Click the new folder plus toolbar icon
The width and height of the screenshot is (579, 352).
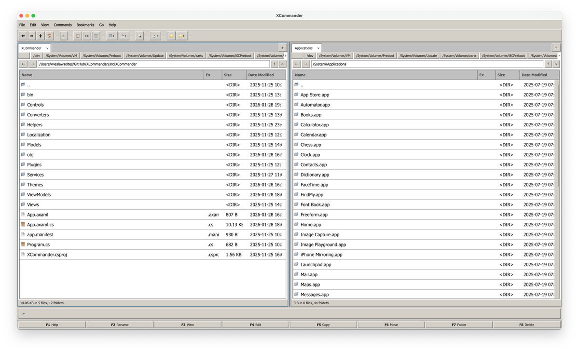click(x=111, y=36)
